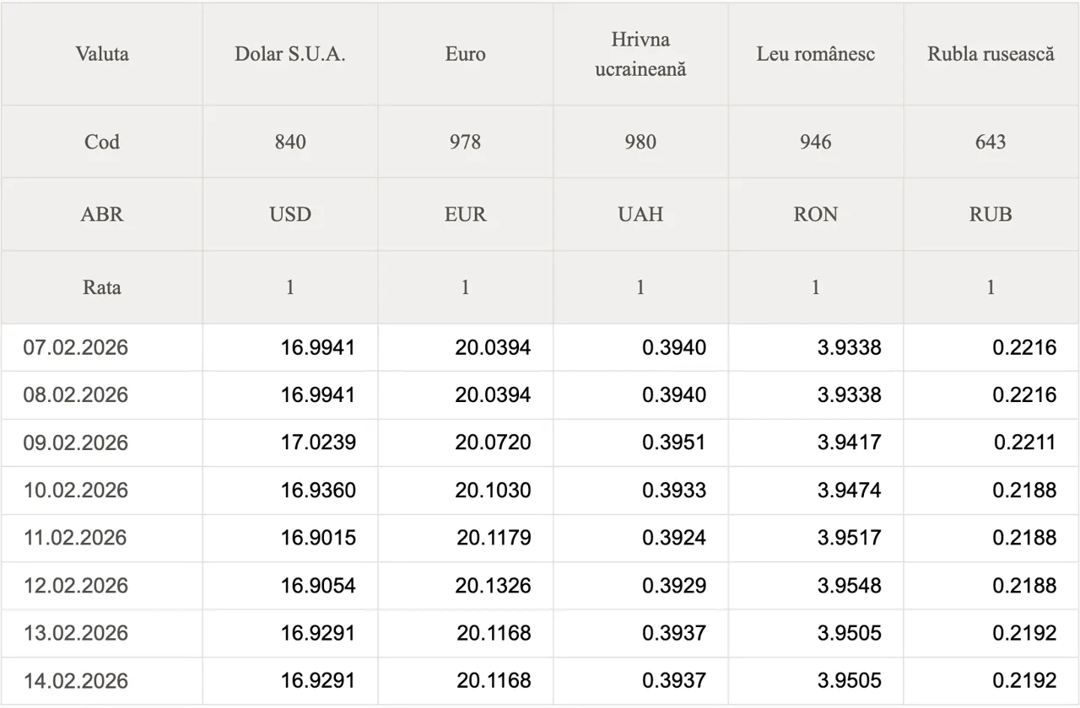1080x708 pixels.
Task: Select RON rate 3.9548
Action: click(849, 585)
